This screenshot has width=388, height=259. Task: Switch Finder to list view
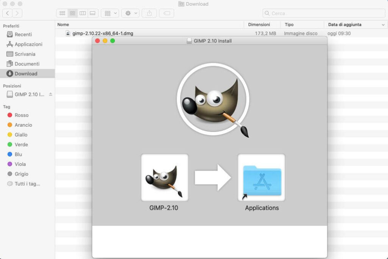[72, 13]
